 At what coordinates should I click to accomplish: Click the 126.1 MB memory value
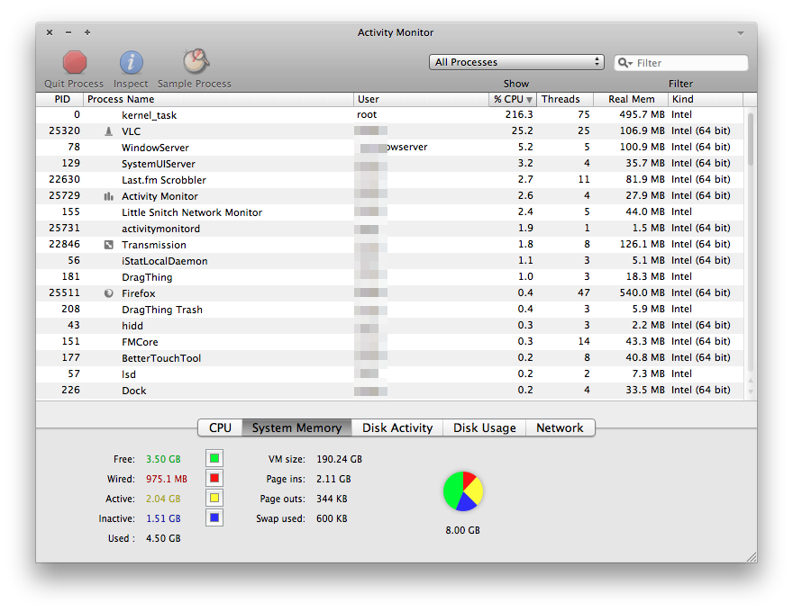tap(642, 245)
